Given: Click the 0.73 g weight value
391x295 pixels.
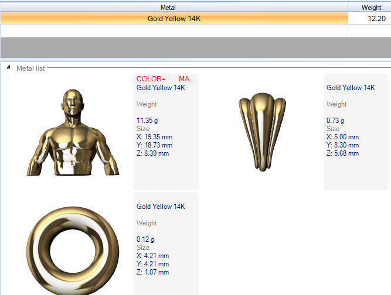Looking at the screenshot, I should click(x=335, y=121).
